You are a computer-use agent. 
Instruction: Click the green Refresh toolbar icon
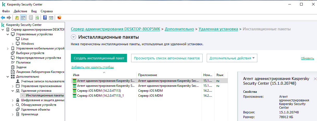click(37, 18)
